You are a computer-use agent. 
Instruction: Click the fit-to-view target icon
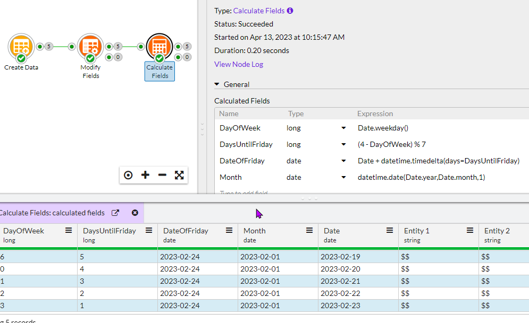(x=128, y=175)
